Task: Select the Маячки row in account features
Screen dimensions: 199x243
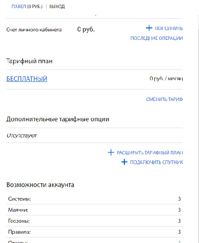Action: click(94, 209)
